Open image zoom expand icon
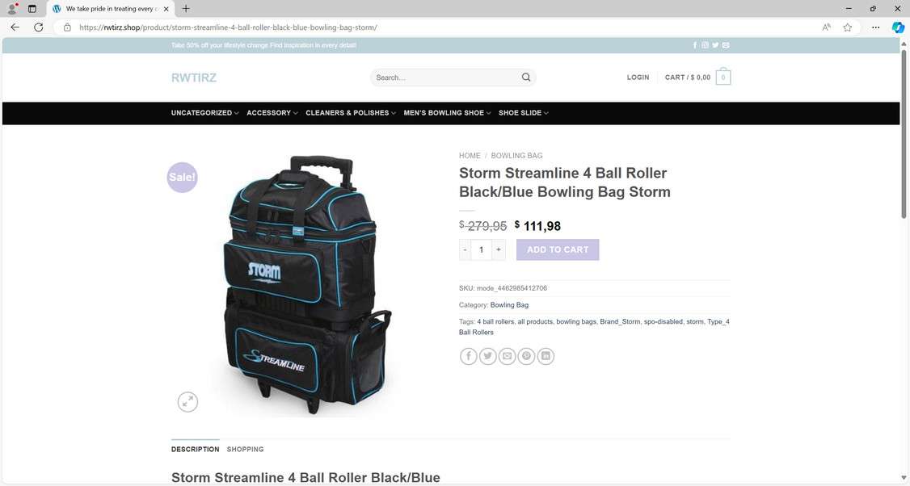 (187, 402)
